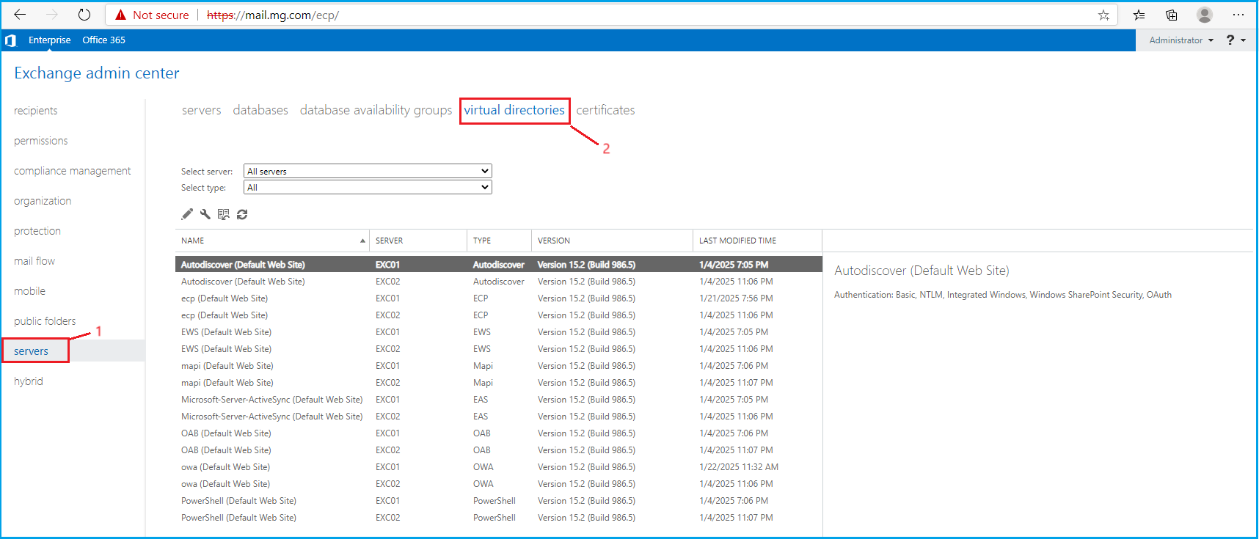Open the Select type dropdown

pos(368,188)
